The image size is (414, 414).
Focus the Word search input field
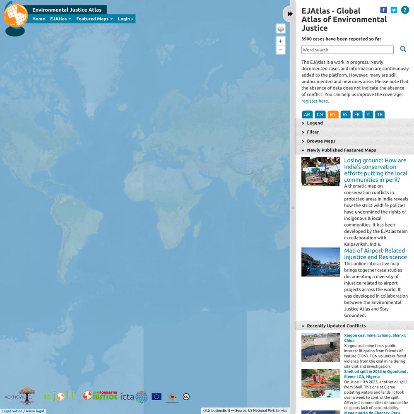347,50
